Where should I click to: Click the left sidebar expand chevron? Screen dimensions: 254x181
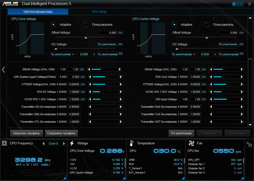click(x=4, y=70)
